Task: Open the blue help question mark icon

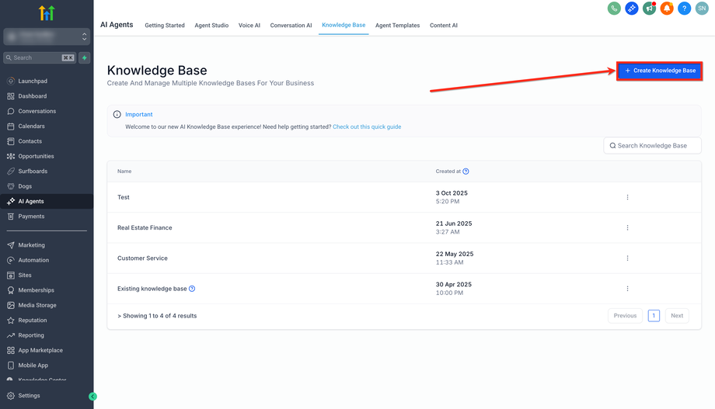Action: tap(684, 9)
